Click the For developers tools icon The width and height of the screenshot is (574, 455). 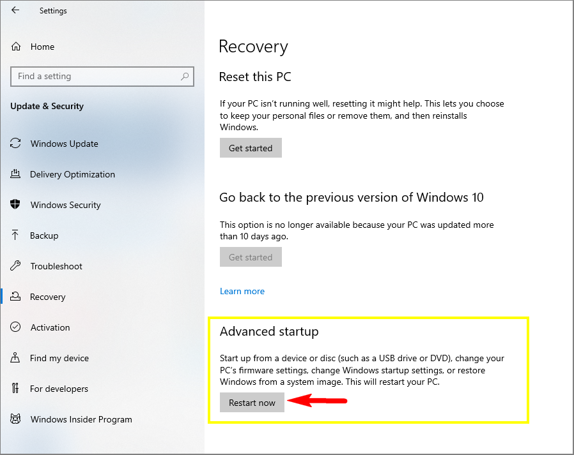coord(15,388)
